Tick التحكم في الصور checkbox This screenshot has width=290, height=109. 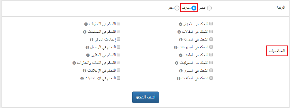point(211,70)
